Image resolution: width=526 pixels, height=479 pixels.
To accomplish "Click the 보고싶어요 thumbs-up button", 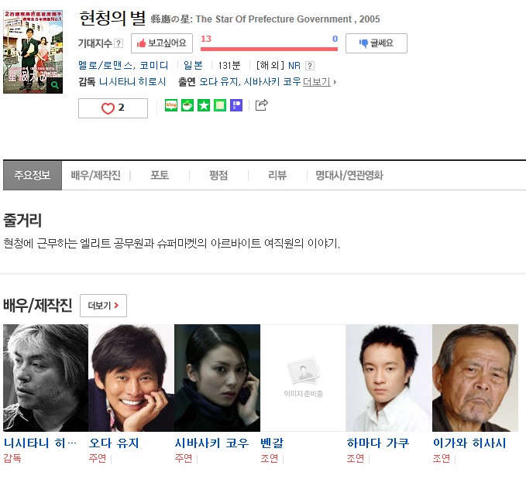I will pos(162,43).
